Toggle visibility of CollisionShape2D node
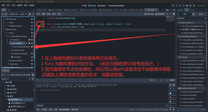Image resolution: width=208 pixels, height=112 pixels. tap(32, 53)
